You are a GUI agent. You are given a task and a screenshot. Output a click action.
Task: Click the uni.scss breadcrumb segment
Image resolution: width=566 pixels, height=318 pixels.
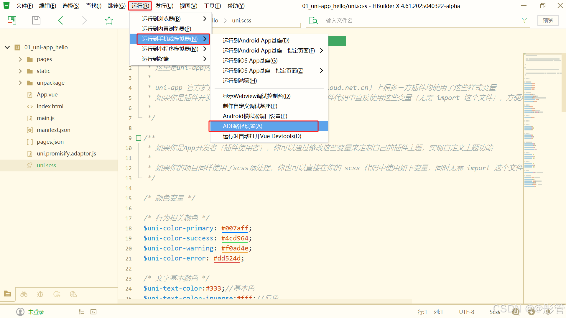coord(241,20)
